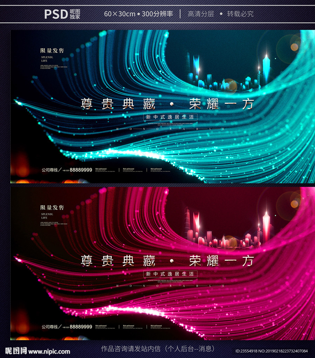The width and height of the screenshot is (315, 358).
Task: Click 限量发售 in the pink banner
Action: pos(52,208)
